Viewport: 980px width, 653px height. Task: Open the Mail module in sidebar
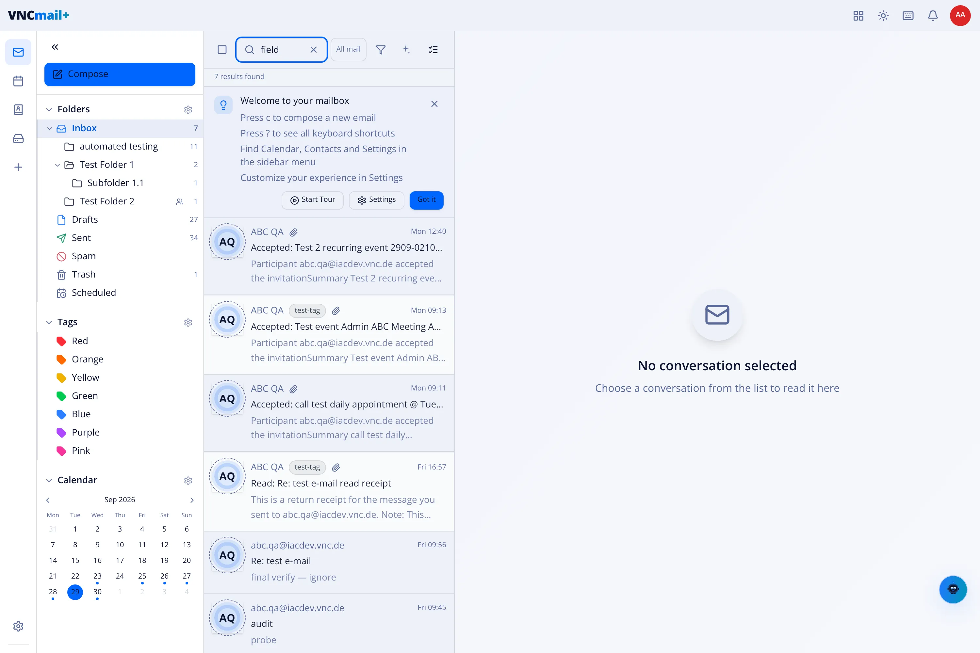[18, 52]
